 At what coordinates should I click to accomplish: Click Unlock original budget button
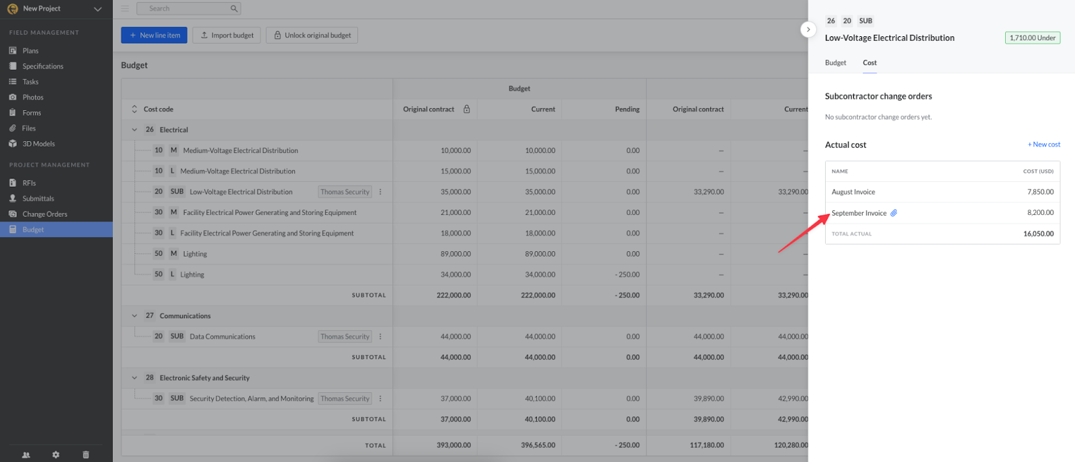pyautogui.click(x=312, y=36)
